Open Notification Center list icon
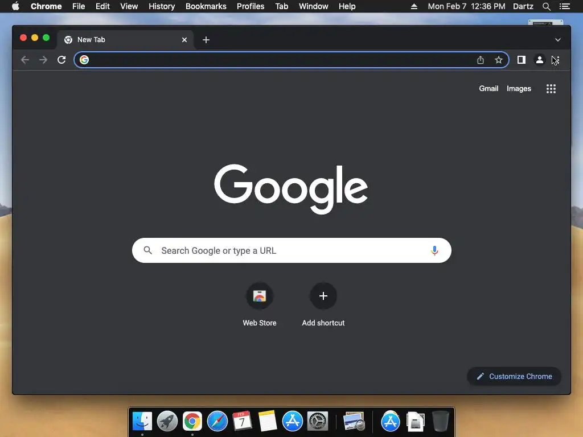 click(x=564, y=6)
